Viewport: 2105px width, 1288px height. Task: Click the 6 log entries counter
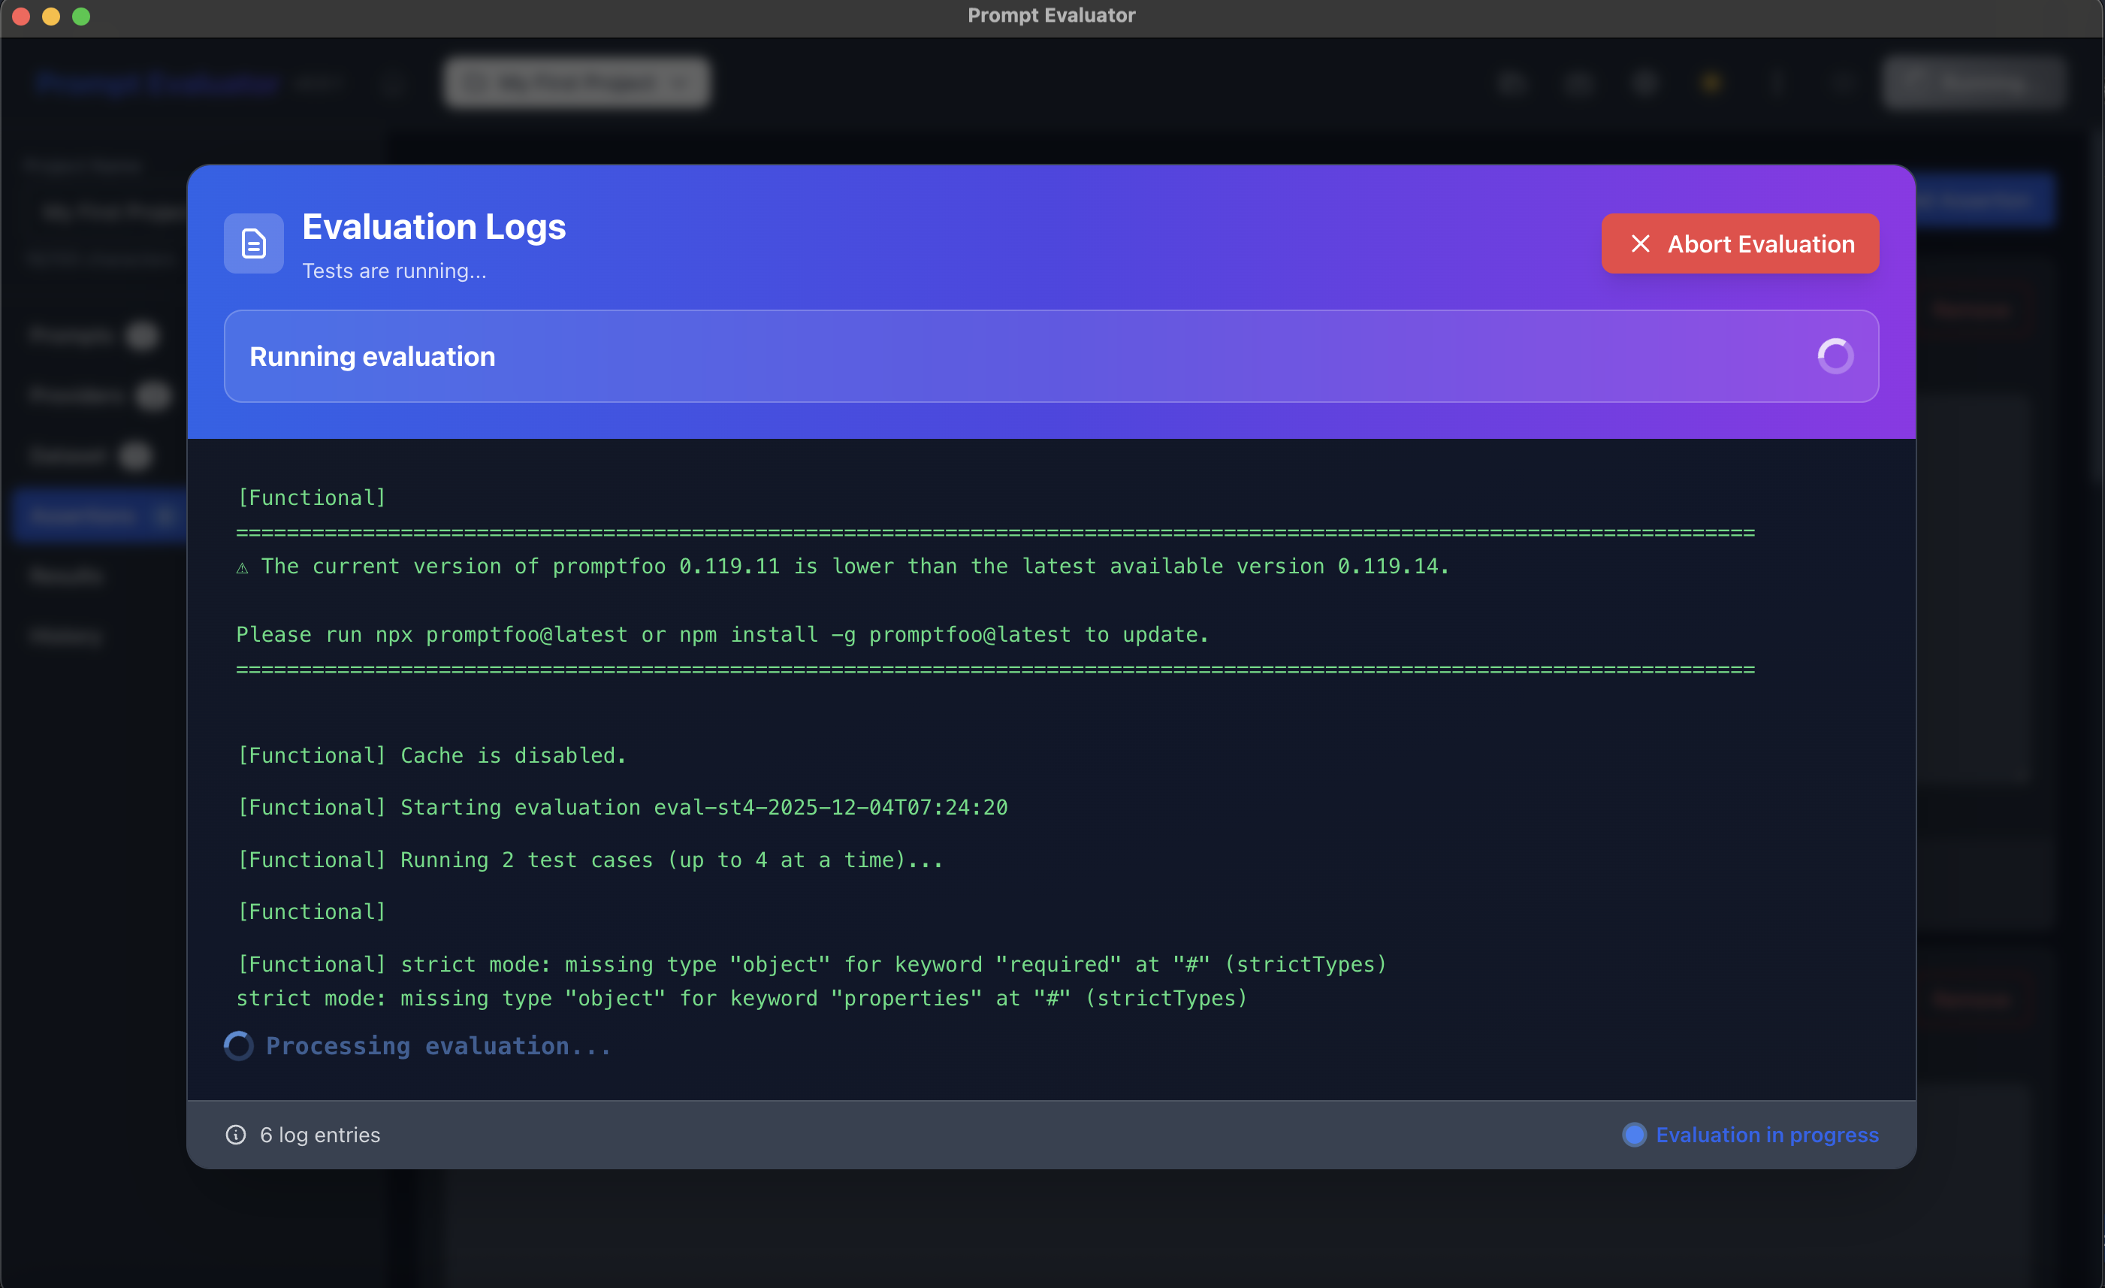tap(319, 1134)
